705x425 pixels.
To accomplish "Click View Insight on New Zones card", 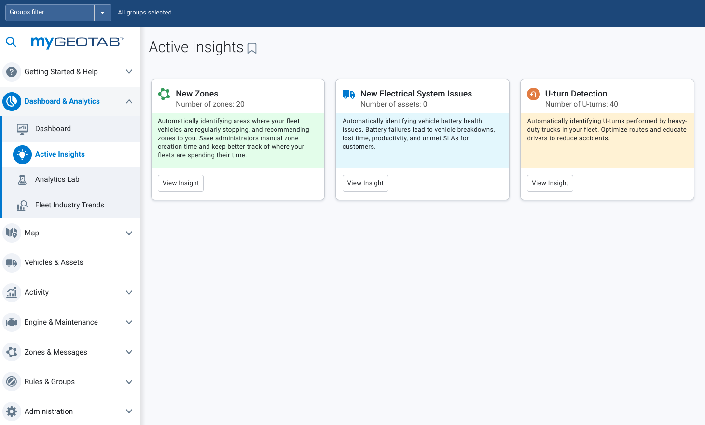I will tap(180, 183).
